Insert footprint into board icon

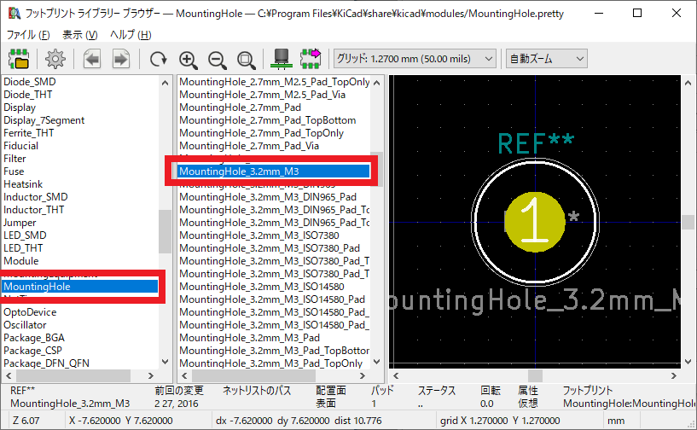310,59
